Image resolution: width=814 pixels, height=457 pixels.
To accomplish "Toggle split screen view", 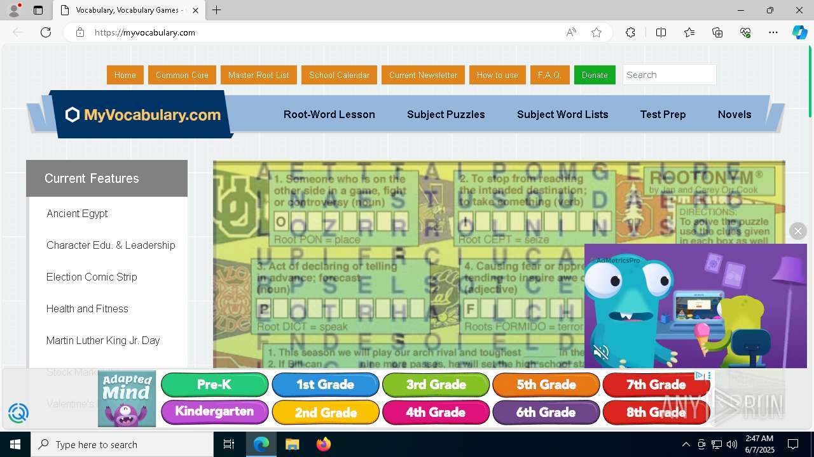I will [661, 32].
